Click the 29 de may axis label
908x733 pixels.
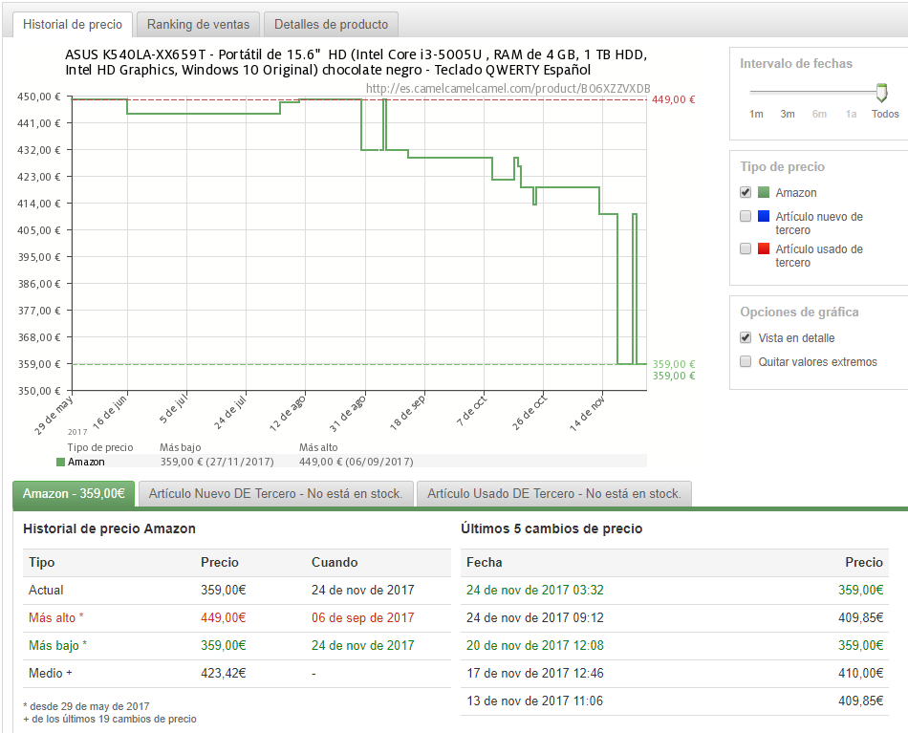click(x=54, y=415)
